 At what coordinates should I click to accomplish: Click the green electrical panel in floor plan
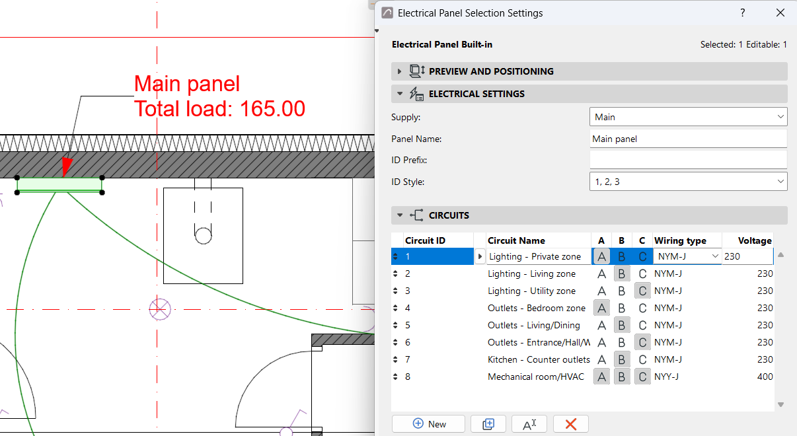tap(59, 186)
